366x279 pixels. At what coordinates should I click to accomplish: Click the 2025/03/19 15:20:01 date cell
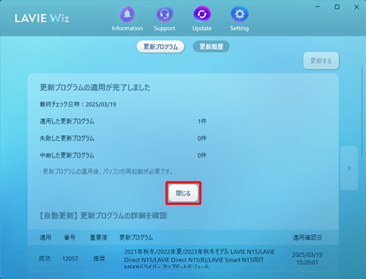307,258
